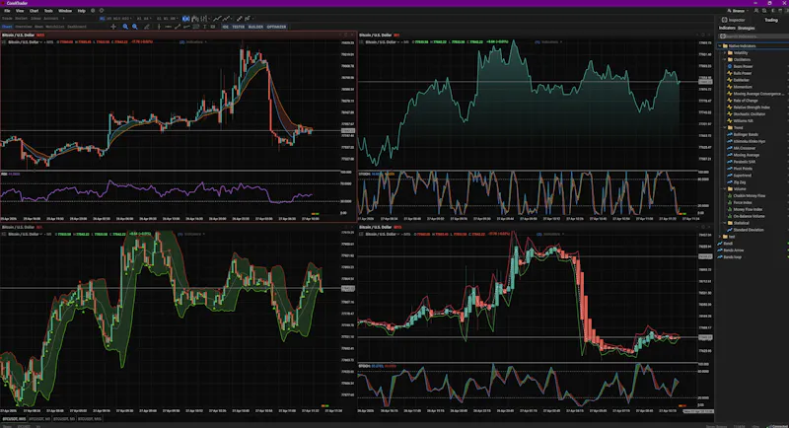The height and width of the screenshot is (428, 789).
Task: Open the Tools menu
Action: [48, 11]
